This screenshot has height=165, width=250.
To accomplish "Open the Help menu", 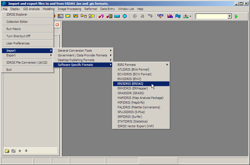I will (140, 9).
